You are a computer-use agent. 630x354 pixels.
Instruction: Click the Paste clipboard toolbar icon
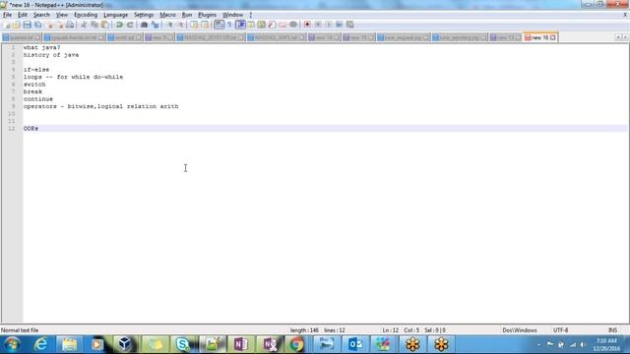click(105, 25)
